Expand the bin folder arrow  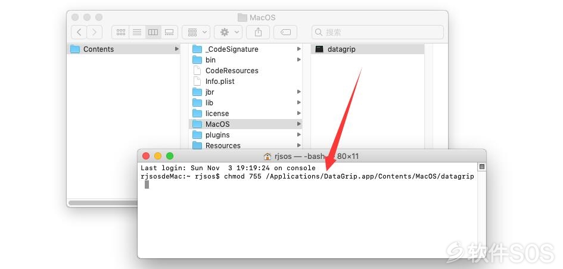pos(298,60)
